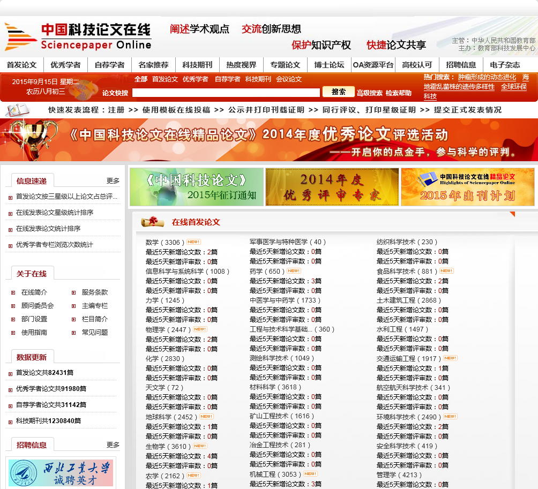
Task: Click the newspaper icon before 快速发表流程
Action: pyautogui.click(x=18, y=110)
